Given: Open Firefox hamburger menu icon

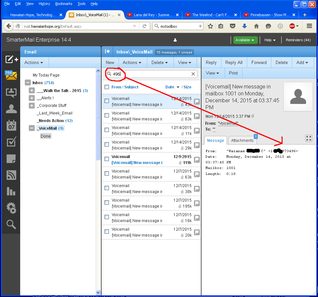Looking at the screenshot, I should tap(309, 26).
